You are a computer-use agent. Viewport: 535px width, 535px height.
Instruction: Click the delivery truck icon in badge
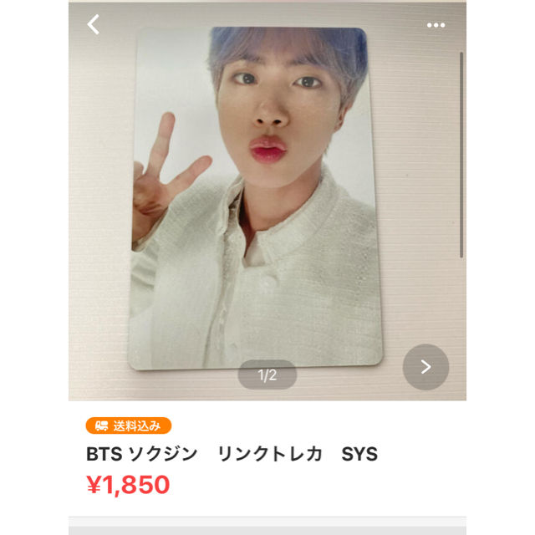(x=101, y=425)
